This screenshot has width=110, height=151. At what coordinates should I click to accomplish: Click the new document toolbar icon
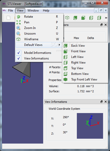8,18
